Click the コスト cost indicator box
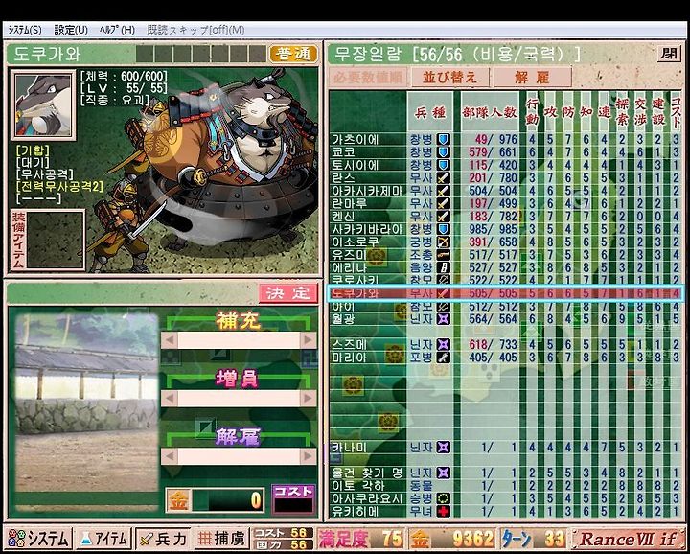 click(x=293, y=499)
